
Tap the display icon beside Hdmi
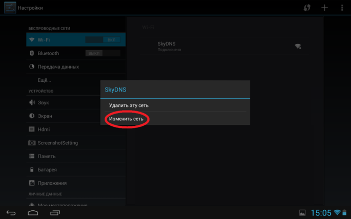[x=32, y=129]
